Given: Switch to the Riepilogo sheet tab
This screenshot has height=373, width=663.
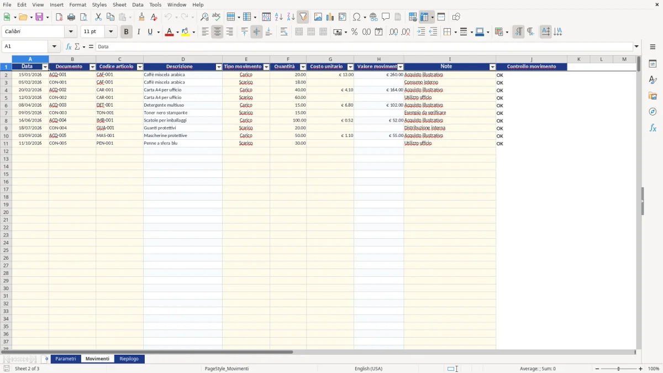Looking at the screenshot, I should 129,359.
